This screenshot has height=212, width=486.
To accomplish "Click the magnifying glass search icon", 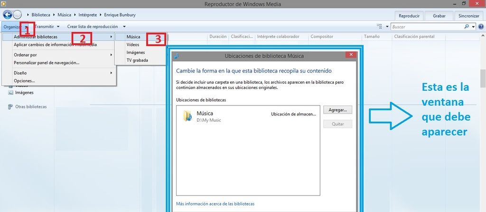I will coord(467,27).
